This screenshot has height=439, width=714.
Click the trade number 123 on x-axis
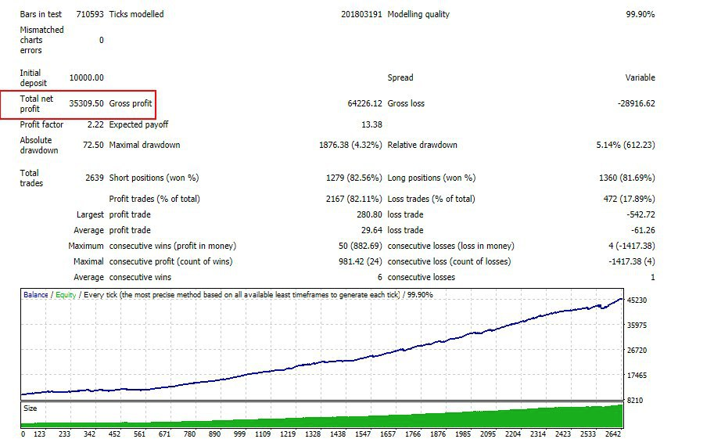pos(40,434)
